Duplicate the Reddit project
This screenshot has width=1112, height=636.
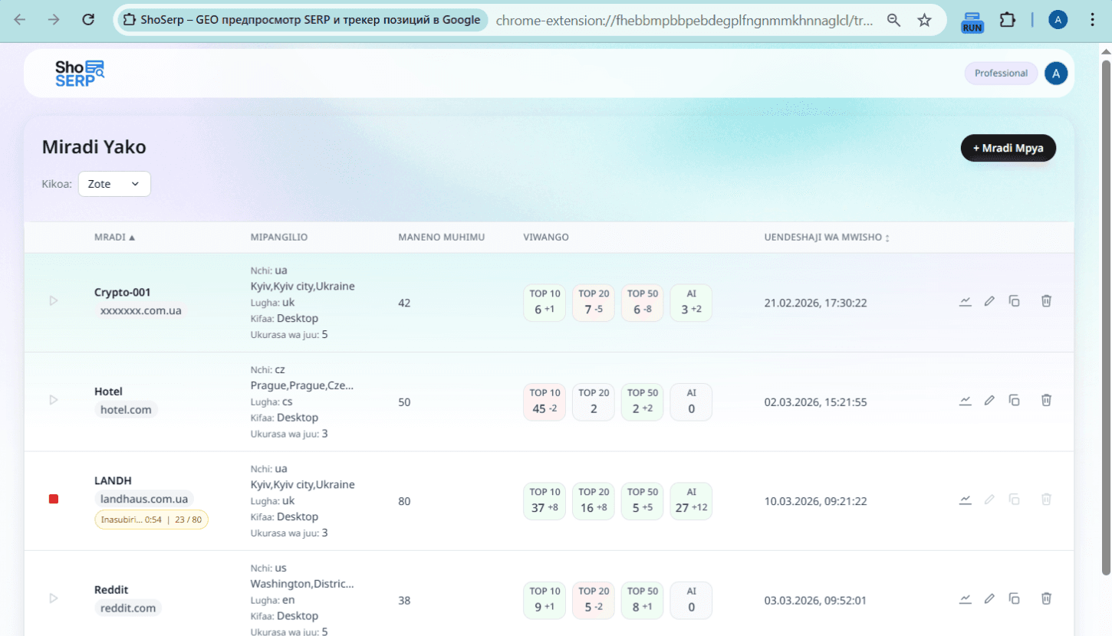click(1014, 598)
